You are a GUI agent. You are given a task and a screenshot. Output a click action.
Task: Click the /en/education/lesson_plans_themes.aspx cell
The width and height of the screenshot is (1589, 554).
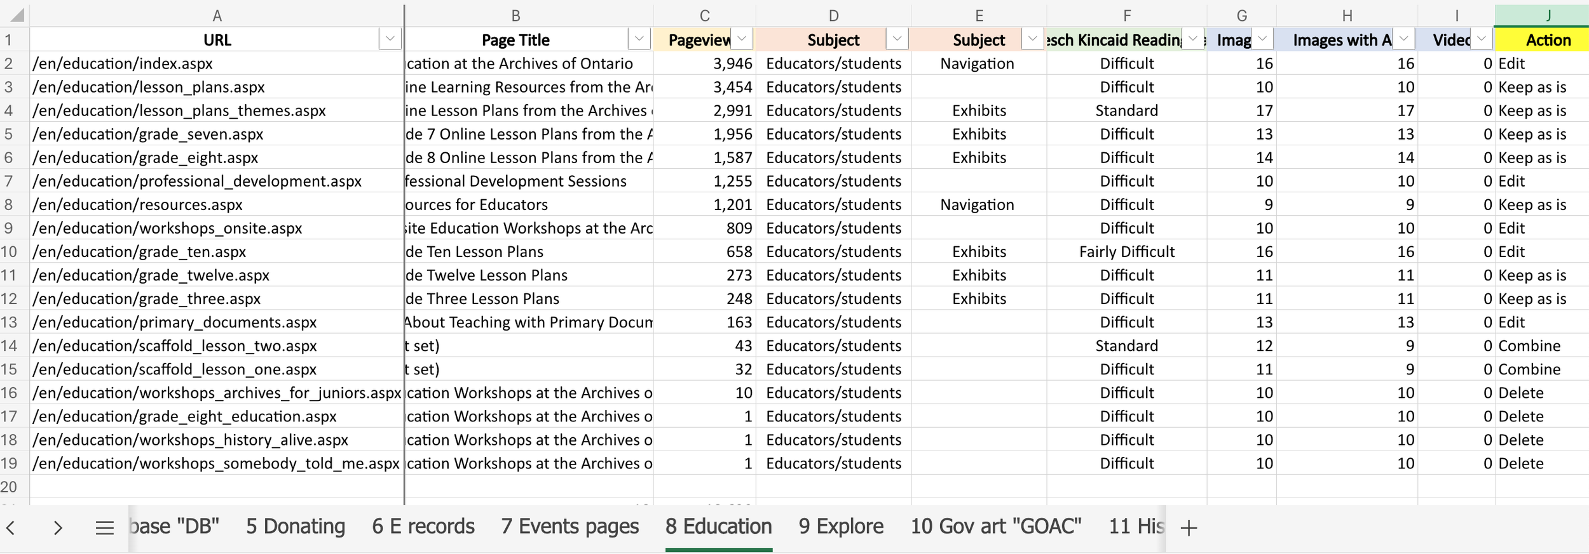(217, 110)
